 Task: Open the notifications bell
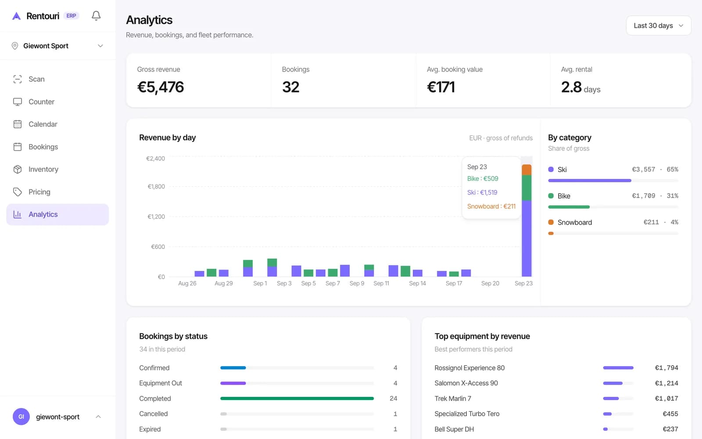(96, 16)
